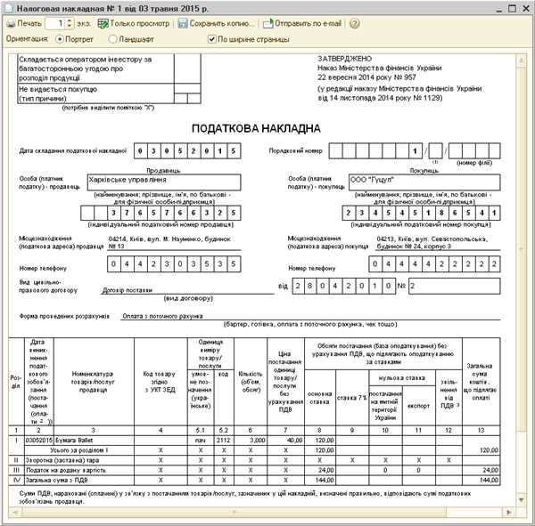Click the Усього за розділом I row label
The width and height of the screenshot is (535, 526).
coord(78,450)
